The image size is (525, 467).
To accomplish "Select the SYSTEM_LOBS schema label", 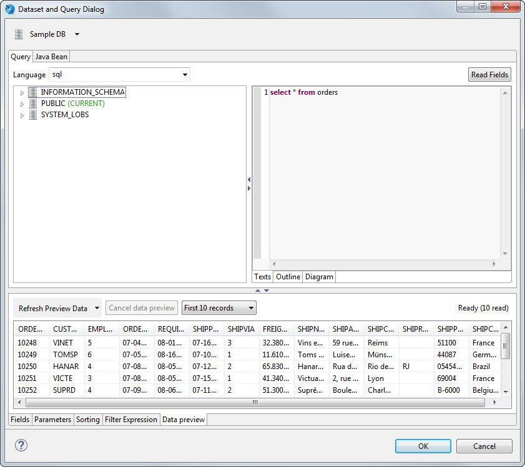I will pos(65,115).
